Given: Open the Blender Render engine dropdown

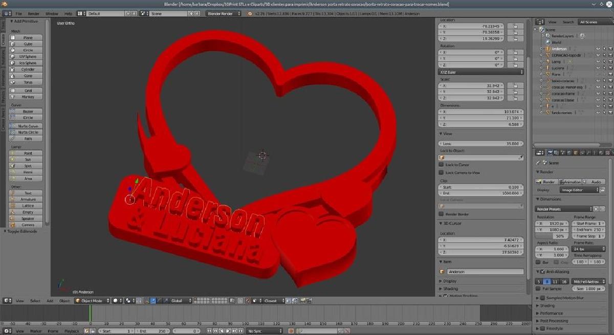Looking at the screenshot, I should 223,13.
